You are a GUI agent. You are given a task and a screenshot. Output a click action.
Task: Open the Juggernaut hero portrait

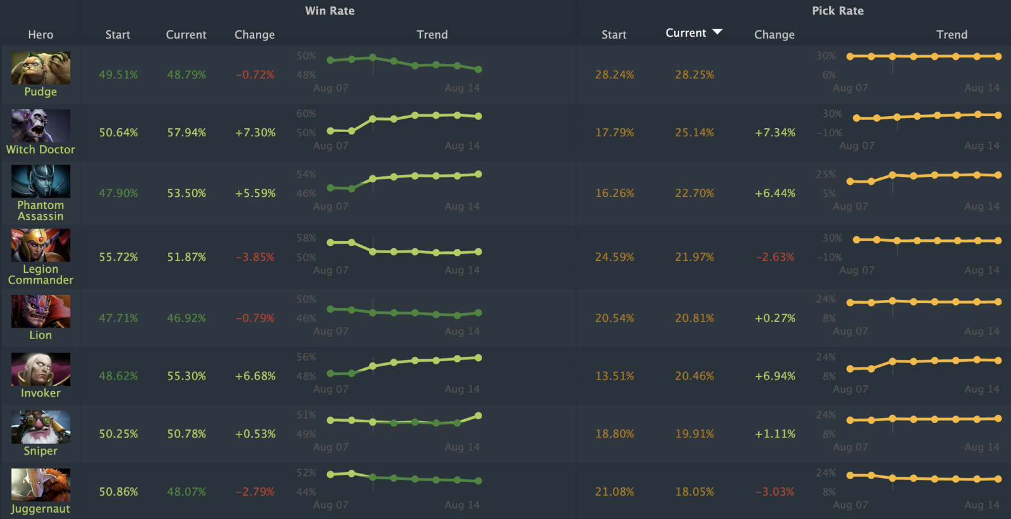(x=40, y=485)
